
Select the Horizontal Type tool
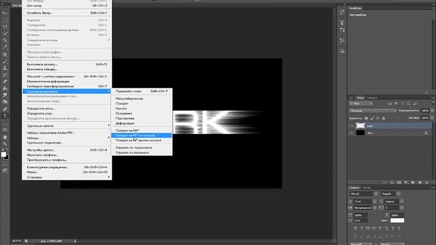tap(5, 116)
